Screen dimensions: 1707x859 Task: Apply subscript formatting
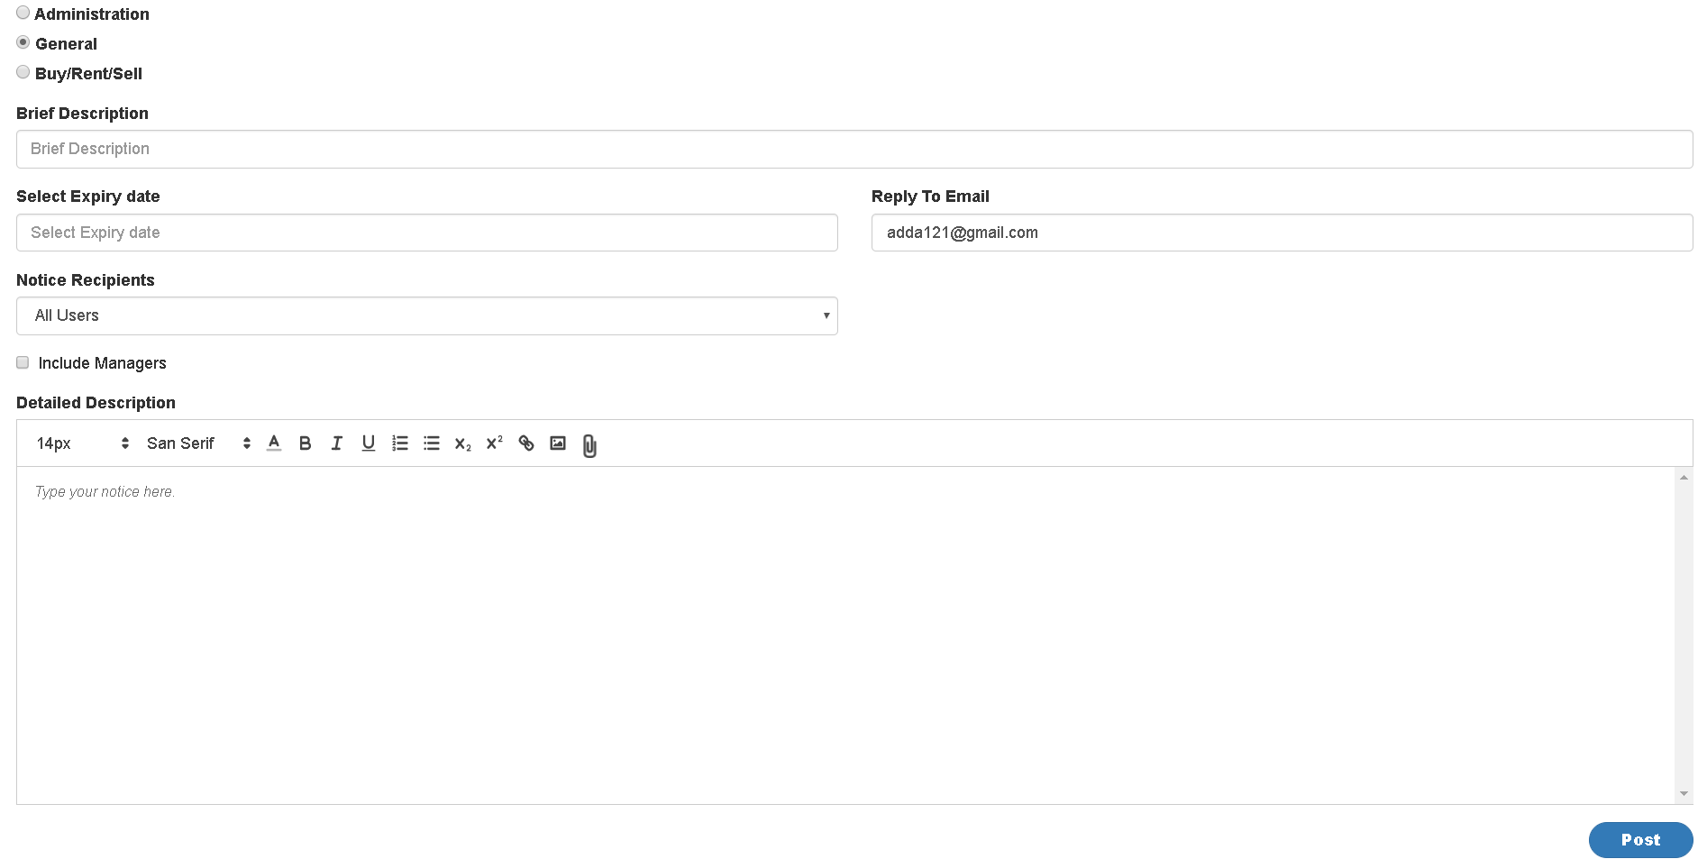point(463,443)
